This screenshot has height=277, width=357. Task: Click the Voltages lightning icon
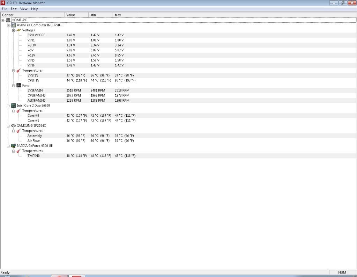click(19, 30)
